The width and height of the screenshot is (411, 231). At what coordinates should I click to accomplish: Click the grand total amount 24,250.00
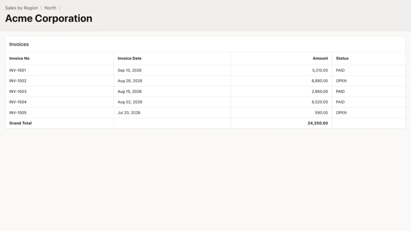[x=318, y=124]
